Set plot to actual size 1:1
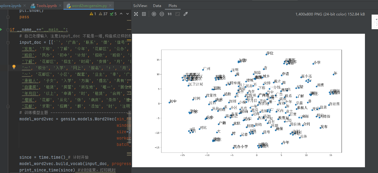 pos(170,14)
